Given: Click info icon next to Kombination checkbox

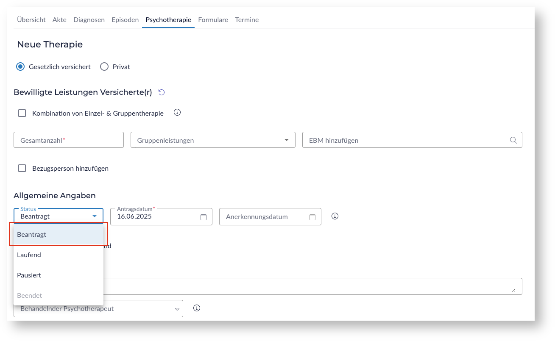Looking at the screenshot, I should [177, 113].
